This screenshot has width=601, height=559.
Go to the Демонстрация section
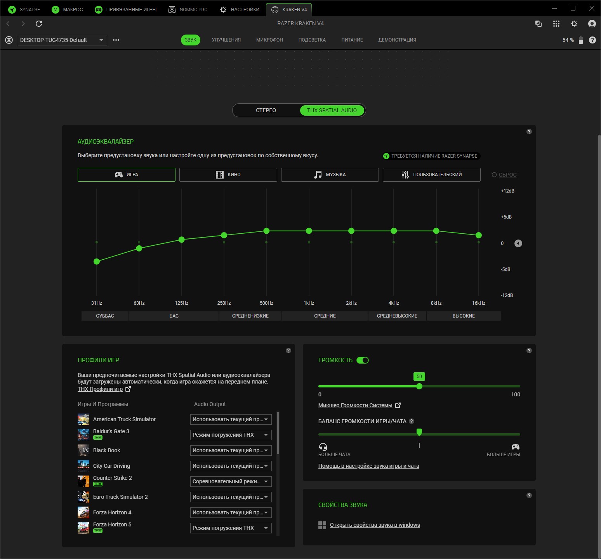[x=397, y=40]
